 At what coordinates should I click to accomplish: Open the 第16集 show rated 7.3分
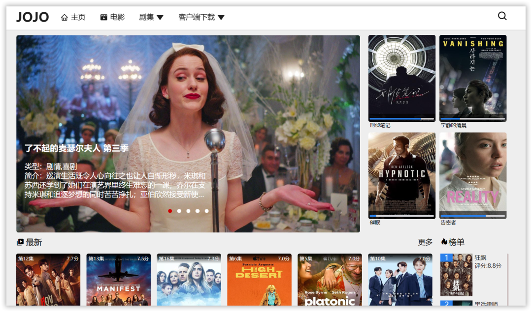[x=189, y=280]
